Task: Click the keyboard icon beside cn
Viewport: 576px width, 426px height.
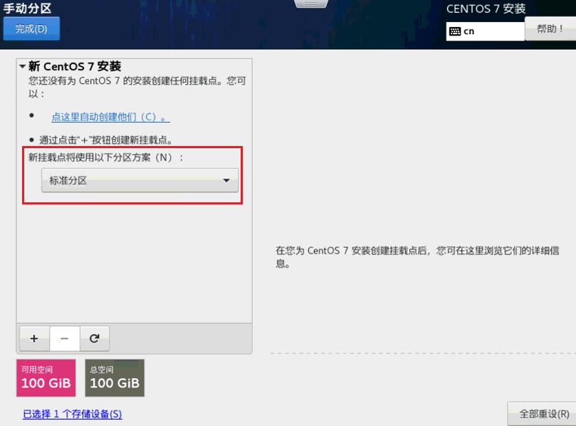Action: coord(455,31)
